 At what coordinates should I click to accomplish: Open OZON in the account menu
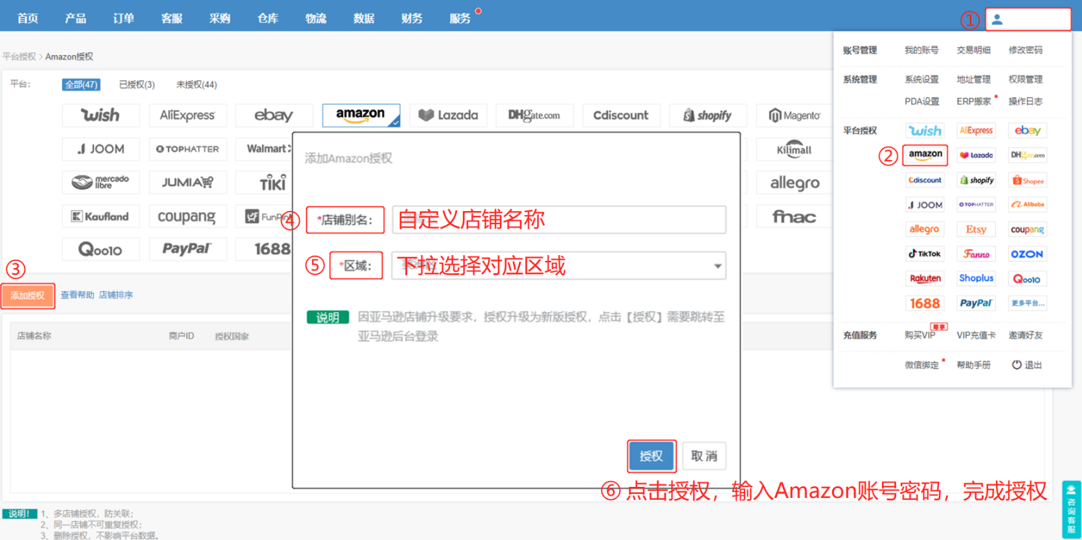pos(1028,254)
